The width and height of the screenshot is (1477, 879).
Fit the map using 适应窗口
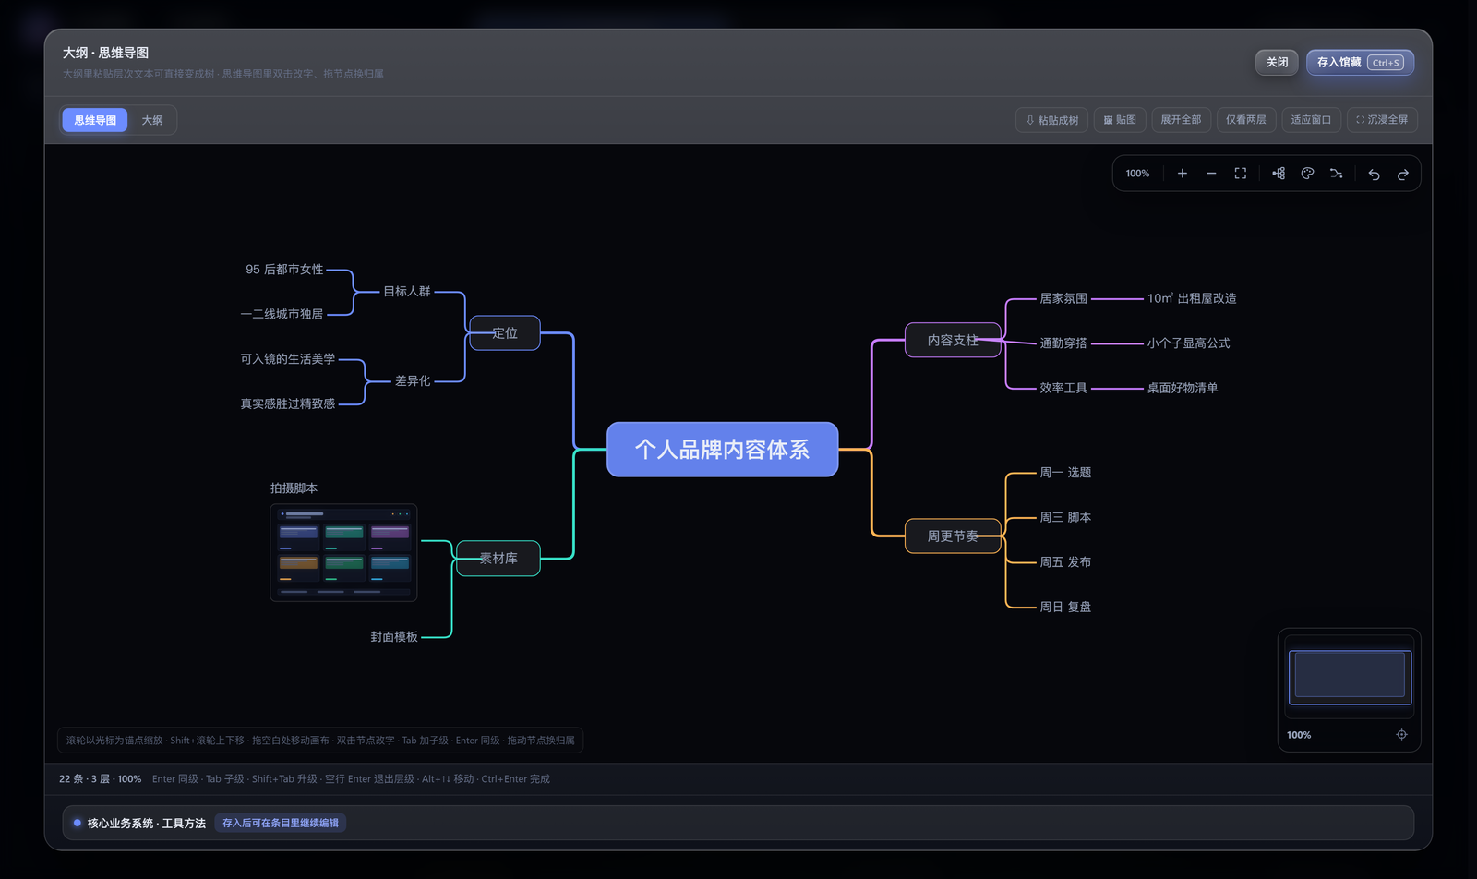click(x=1311, y=120)
